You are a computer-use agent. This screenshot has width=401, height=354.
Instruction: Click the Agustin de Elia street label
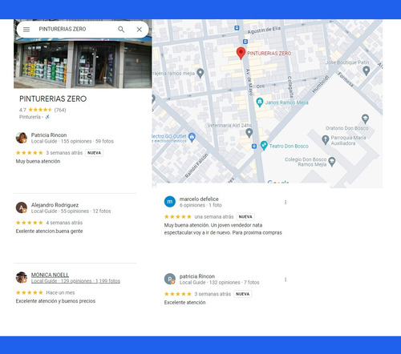264,30
